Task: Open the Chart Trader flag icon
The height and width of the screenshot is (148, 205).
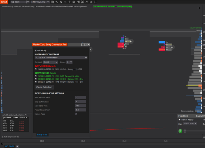Action: 78,2
